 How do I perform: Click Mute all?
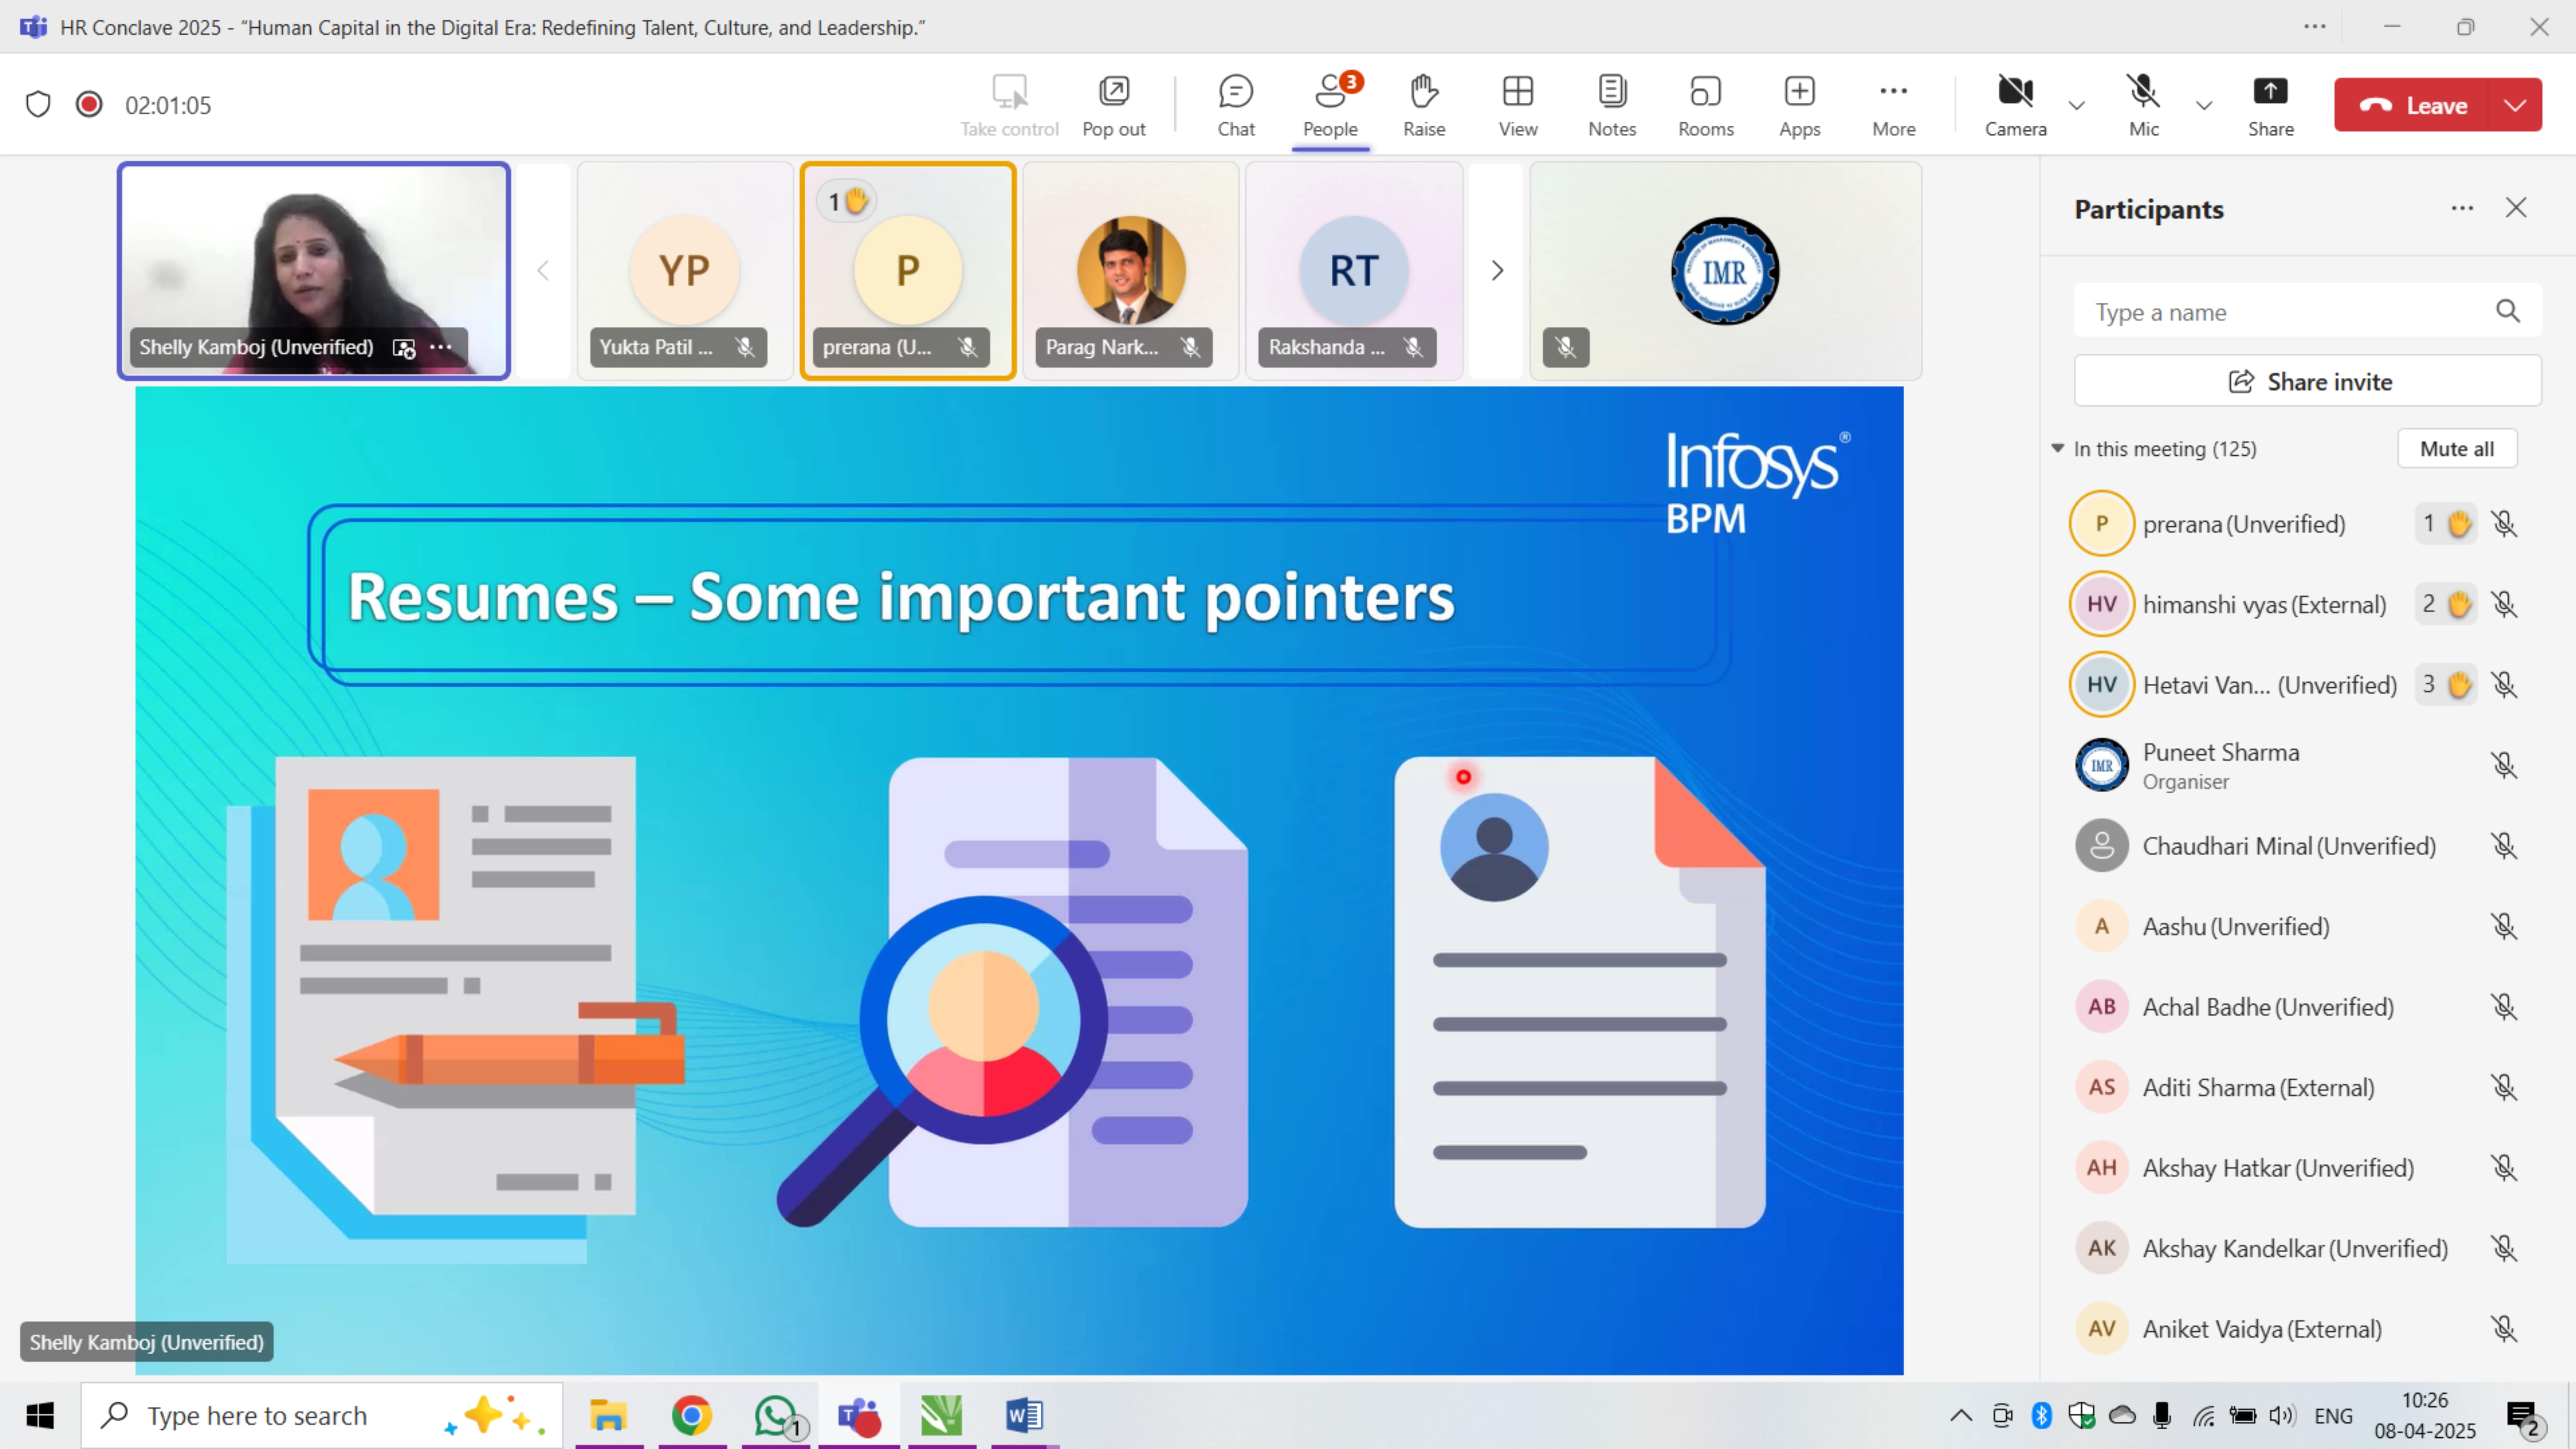2457,449
